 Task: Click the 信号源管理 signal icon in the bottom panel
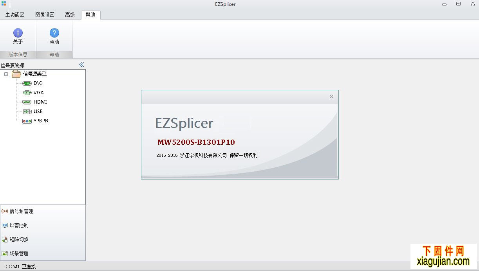coord(5,211)
